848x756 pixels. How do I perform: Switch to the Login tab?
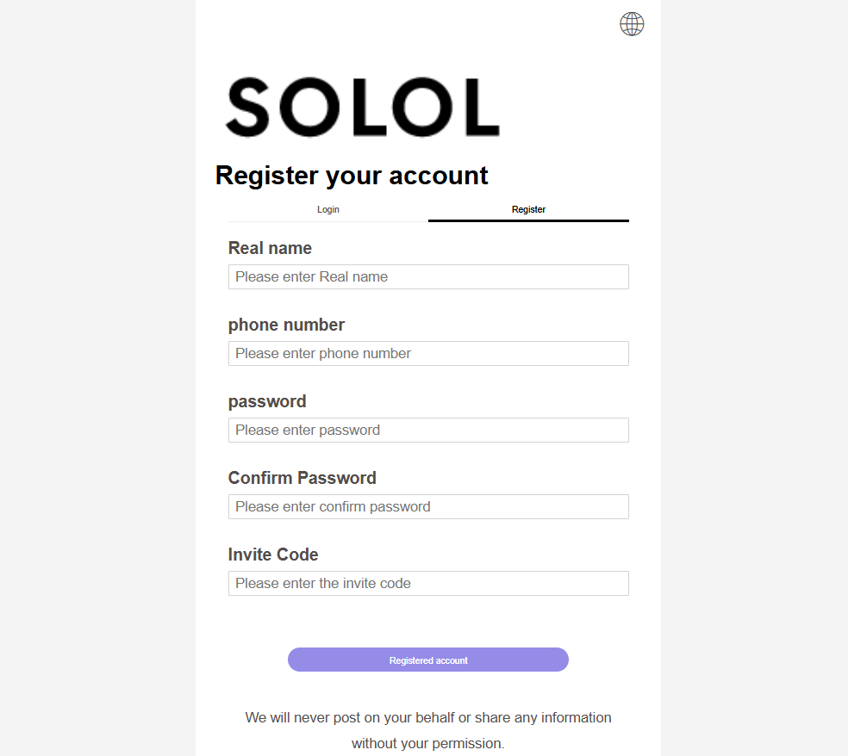[x=328, y=209]
